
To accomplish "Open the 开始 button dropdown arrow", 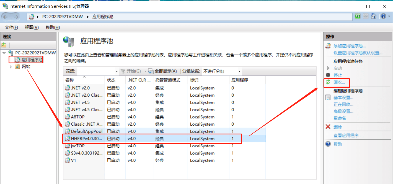I will [145, 71].
